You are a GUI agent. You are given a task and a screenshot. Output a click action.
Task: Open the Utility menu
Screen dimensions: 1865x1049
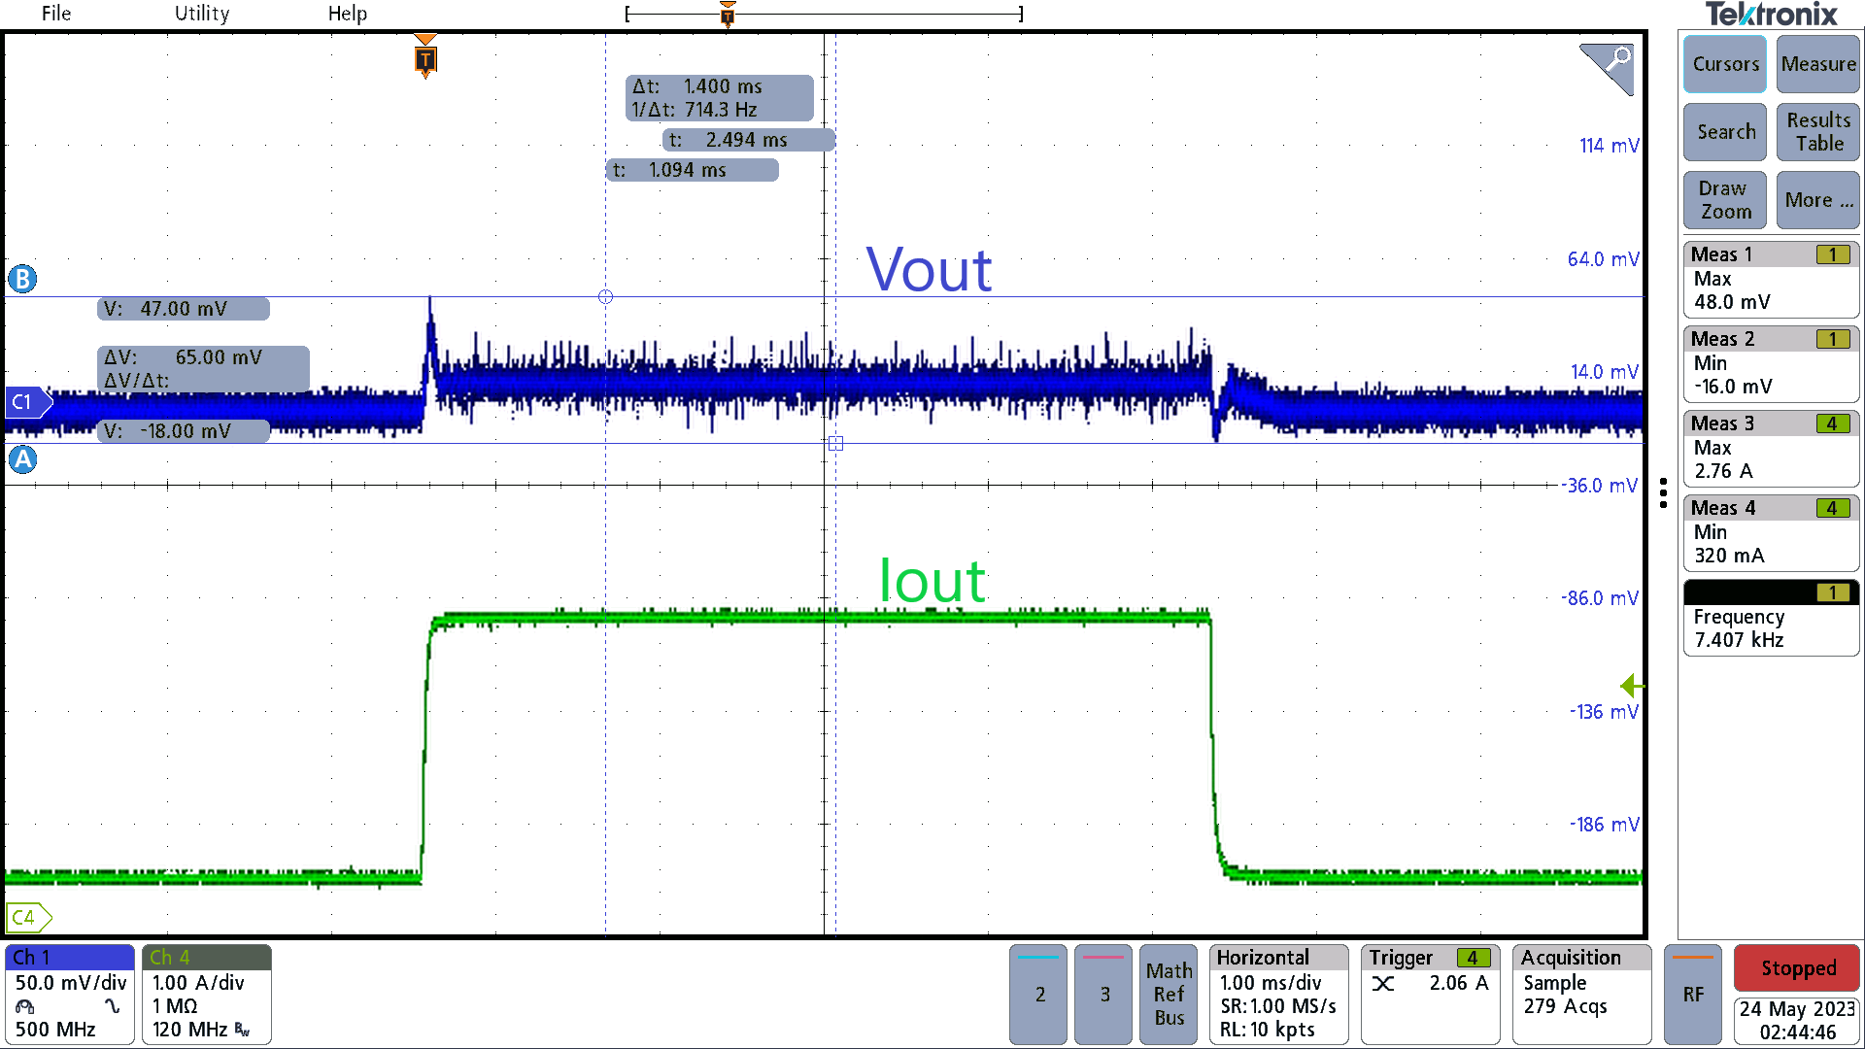[201, 14]
